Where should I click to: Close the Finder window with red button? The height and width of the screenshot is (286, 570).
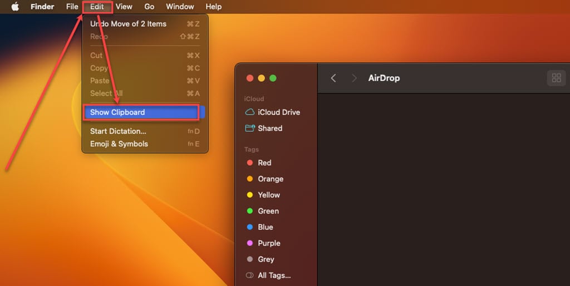250,78
